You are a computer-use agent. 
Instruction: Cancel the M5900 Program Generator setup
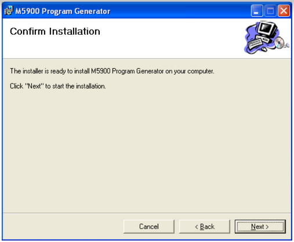point(149,226)
